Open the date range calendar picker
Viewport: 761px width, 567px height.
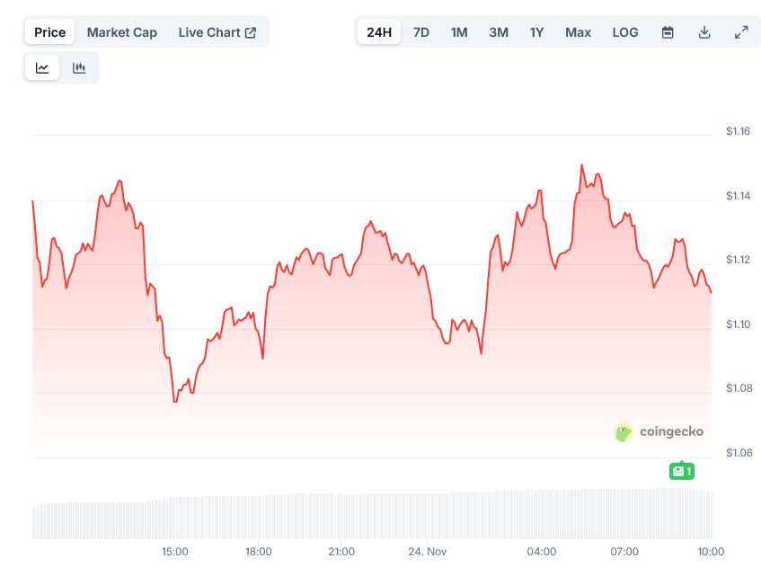pyautogui.click(x=668, y=31)
